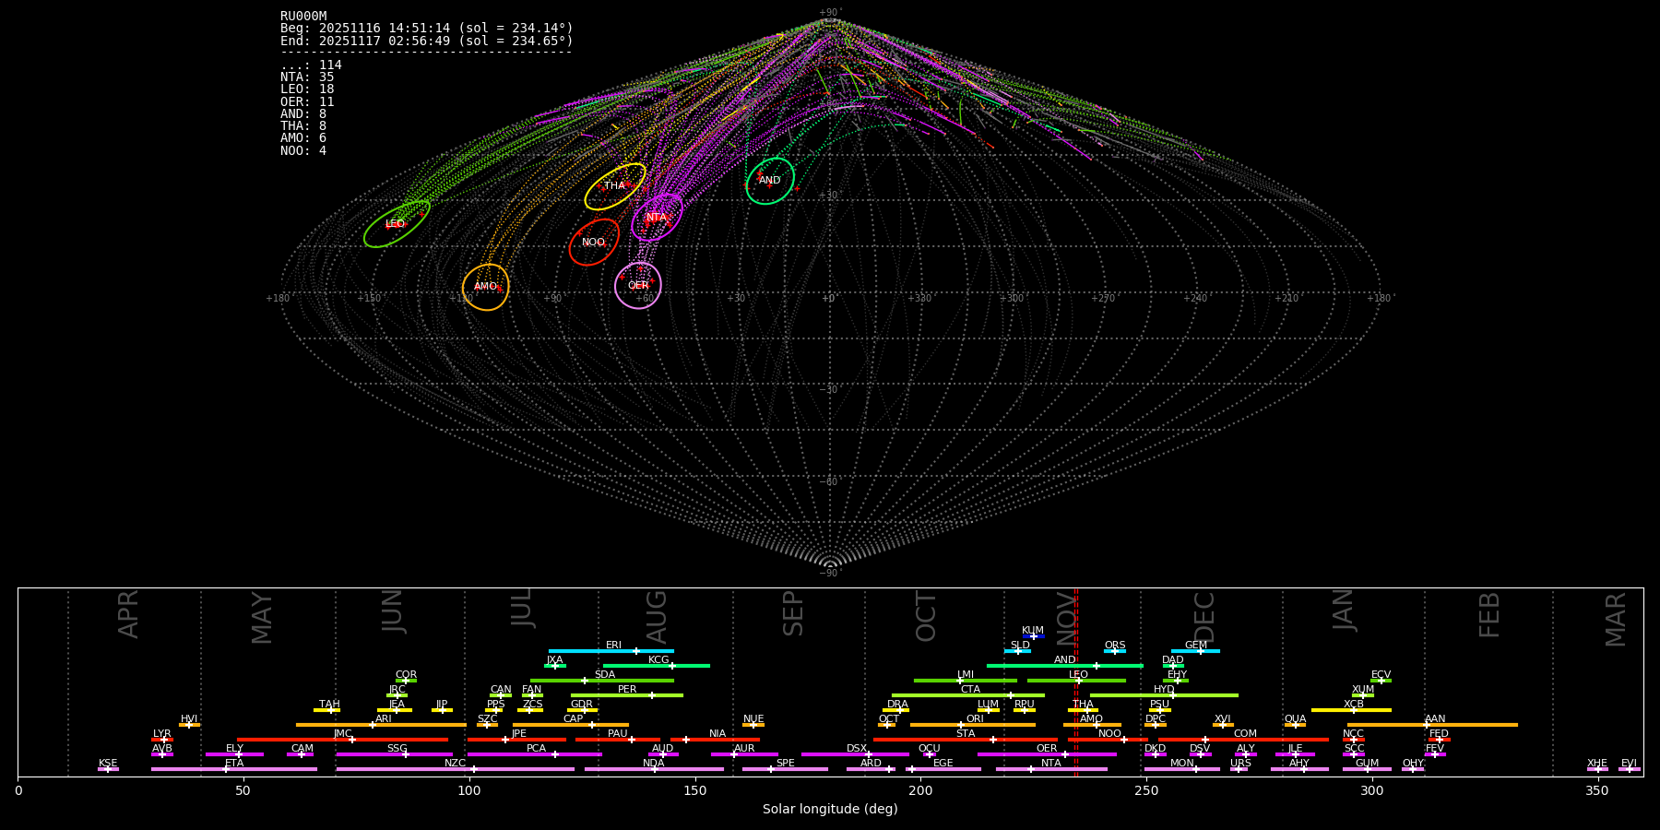Click the 'Solar longitude (deg)' axis label
1660x830 pixels.
pos(830,809)
